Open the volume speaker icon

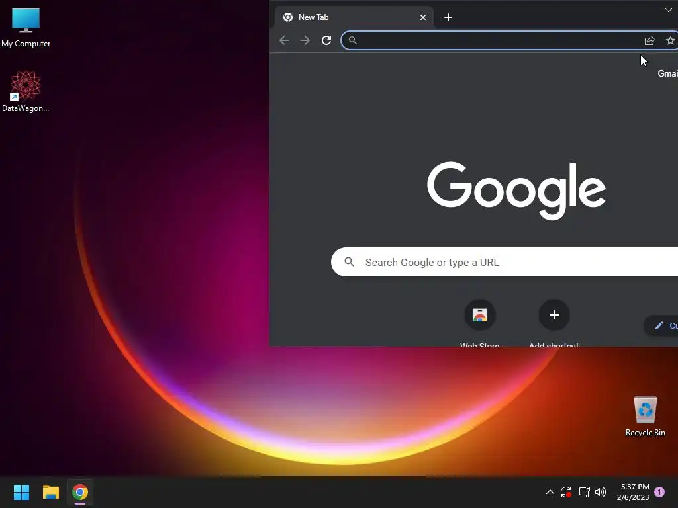pos(601,492)
